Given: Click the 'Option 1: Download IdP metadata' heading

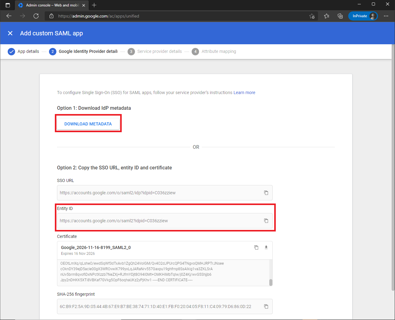Looking at the screenshot, I should pyautogui.click(x=94, y=108).
